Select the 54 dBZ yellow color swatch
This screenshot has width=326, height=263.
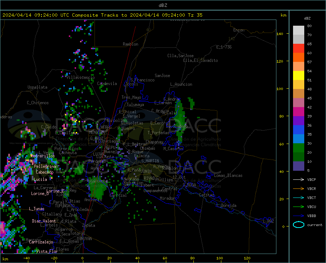pyautogui.click(x=298, y=76)
